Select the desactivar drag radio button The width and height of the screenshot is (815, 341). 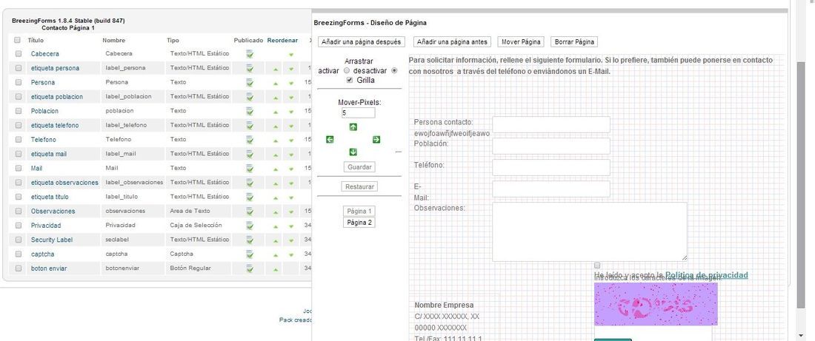pos(394,70)
